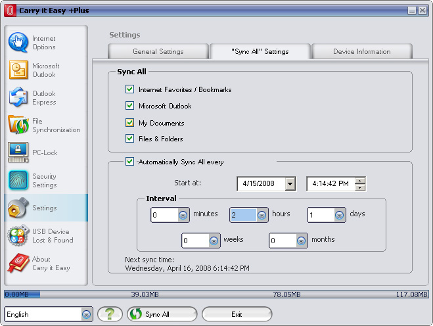This screenshot has height=326, width=433.
Task: Uncheck Microsoft Outlook sync option
Action: (129, 106)
